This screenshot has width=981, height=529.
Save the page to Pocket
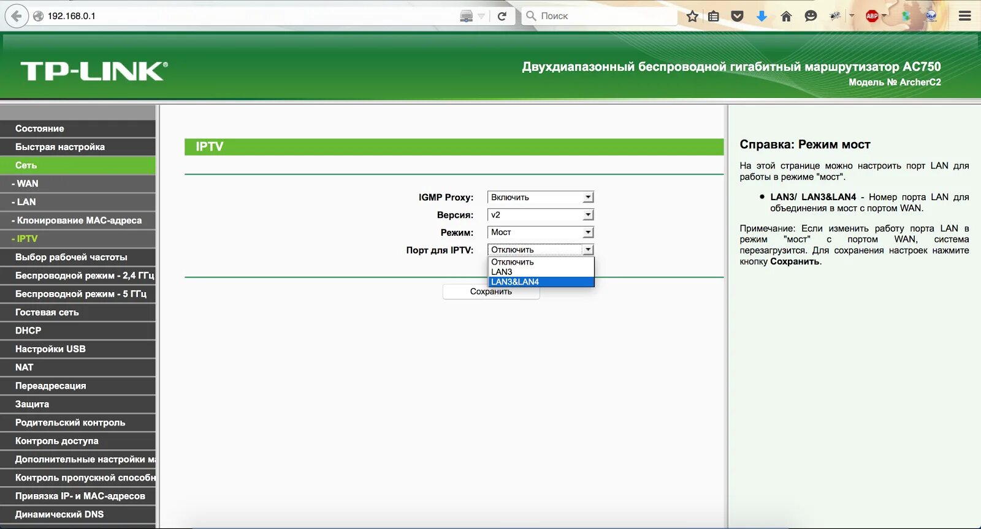tap(738, 16)
